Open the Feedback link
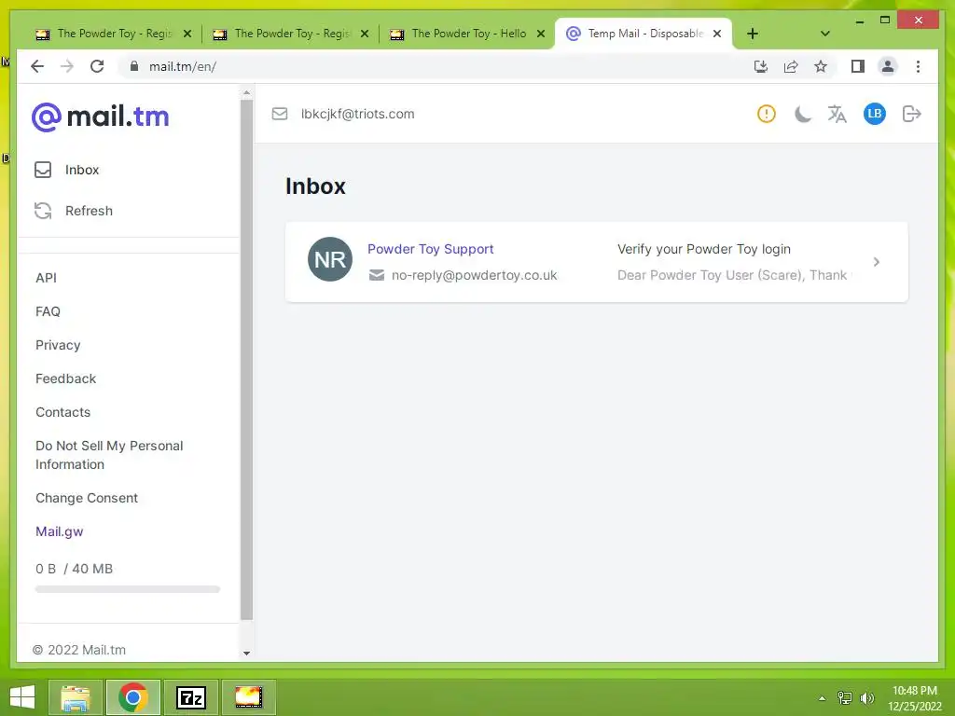The height and width of the screenshot is (716, 955). point(66,379)
